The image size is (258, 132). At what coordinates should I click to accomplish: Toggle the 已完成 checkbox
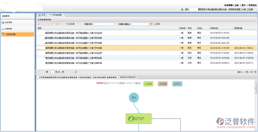(x=67, y=24)
